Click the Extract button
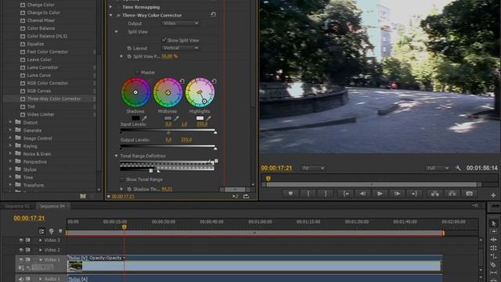Viewport: 501px width, 282px height. [452, 193]
